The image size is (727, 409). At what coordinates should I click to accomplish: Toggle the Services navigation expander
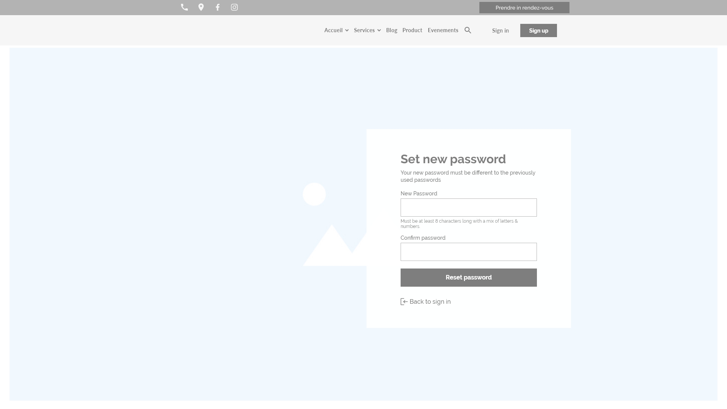point(379,30)
